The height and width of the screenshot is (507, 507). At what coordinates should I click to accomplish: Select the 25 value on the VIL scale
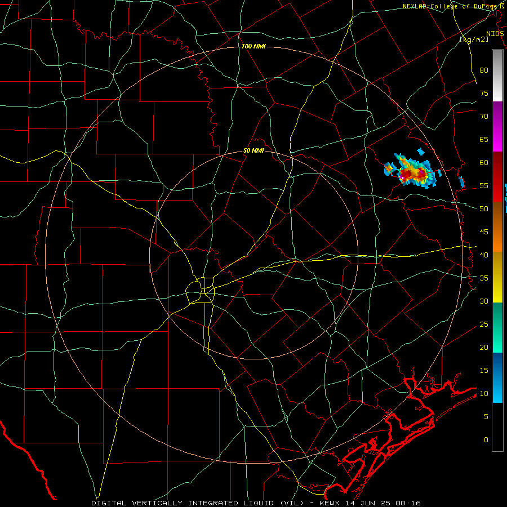(x=484, y=324)
